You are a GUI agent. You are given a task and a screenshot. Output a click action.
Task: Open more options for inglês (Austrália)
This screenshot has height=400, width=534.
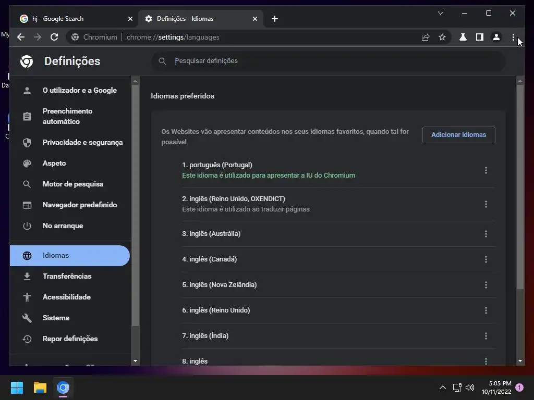tap(486, 234)
